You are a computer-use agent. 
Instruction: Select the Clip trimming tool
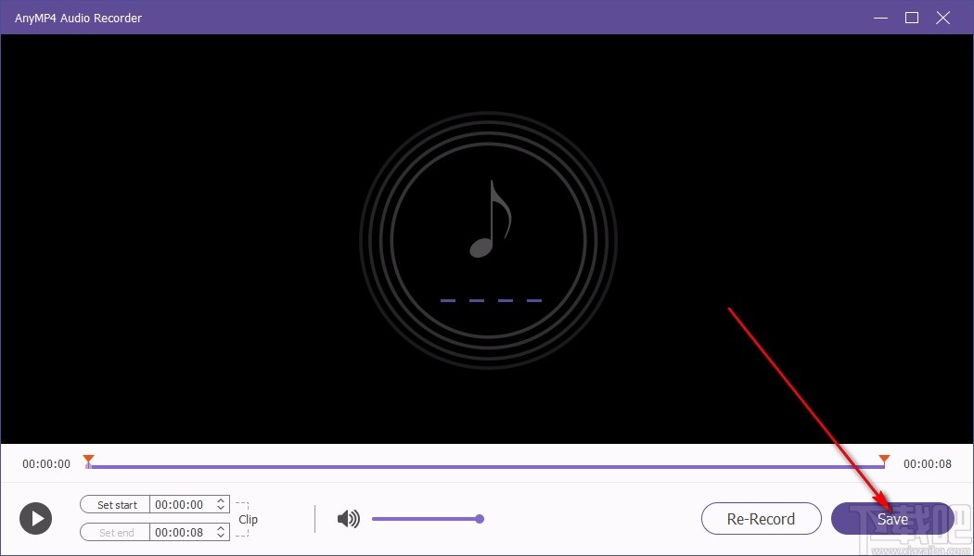point(247,519)
